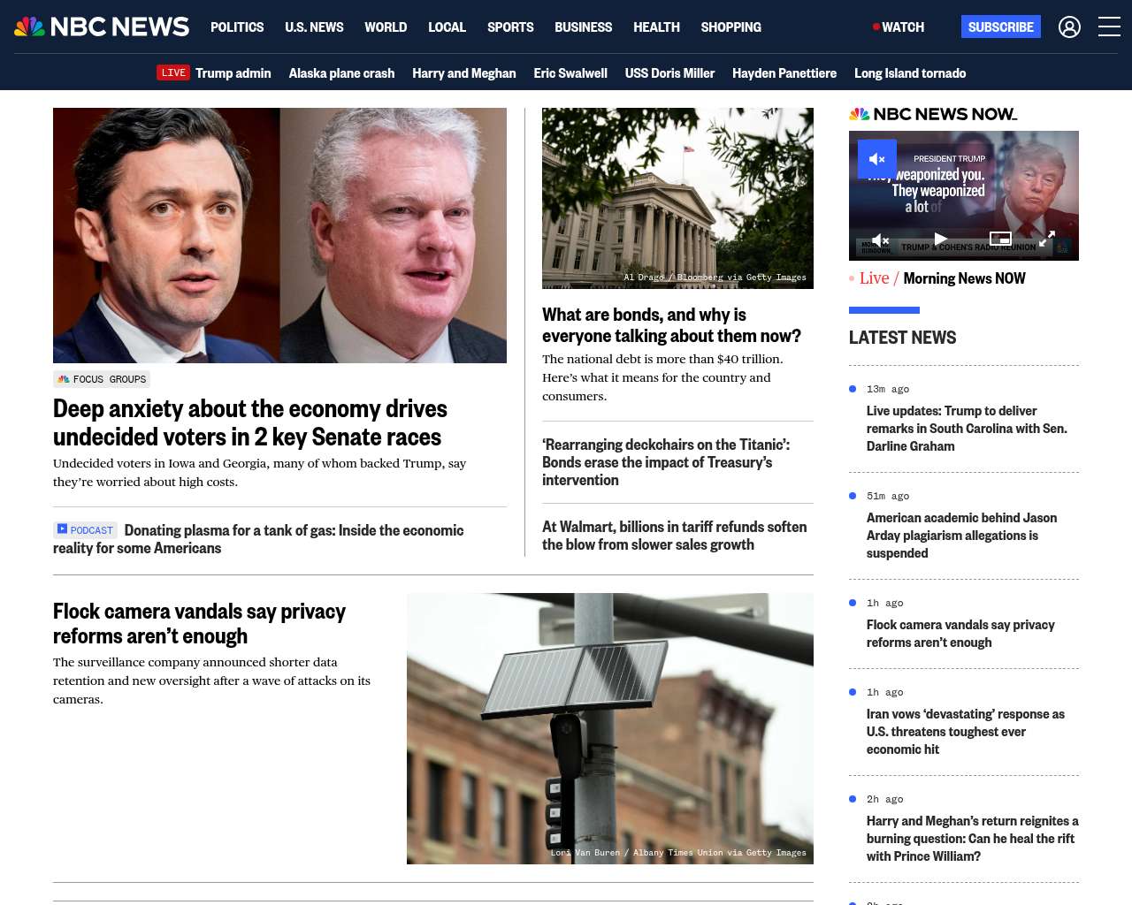
Task: Open the Long Island tornado trending topic
Action: point(910,73)
